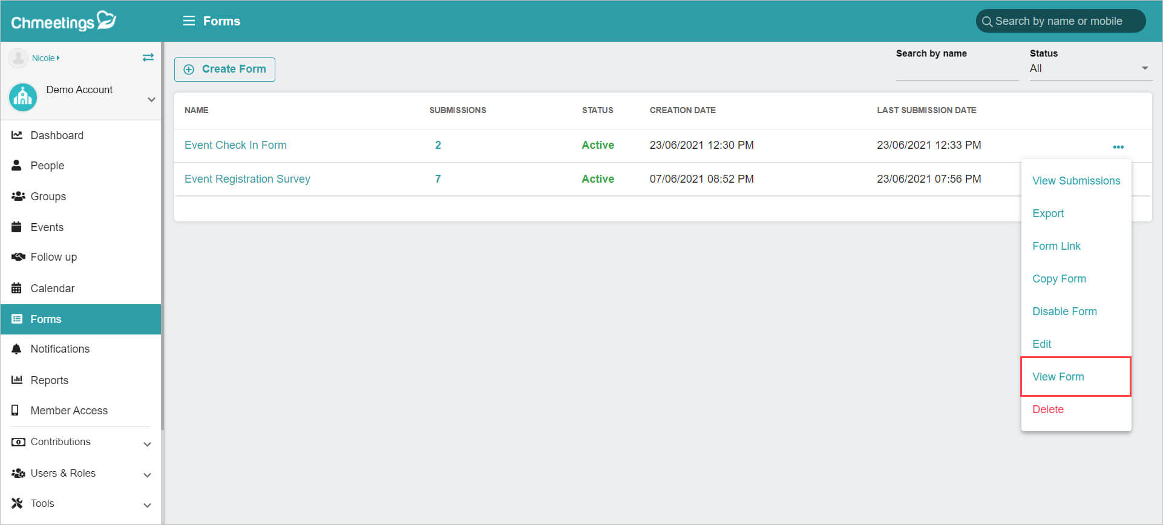Click the Contributions money icon

(x=18, y=442)
